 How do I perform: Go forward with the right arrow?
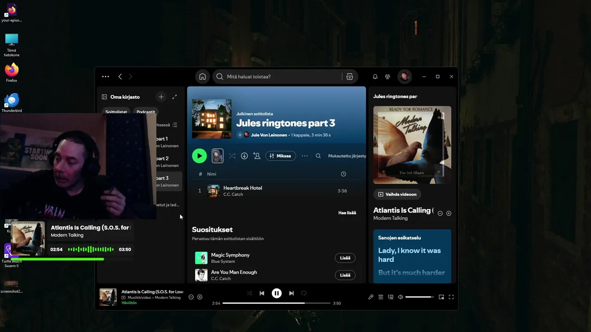pos(130,77)
